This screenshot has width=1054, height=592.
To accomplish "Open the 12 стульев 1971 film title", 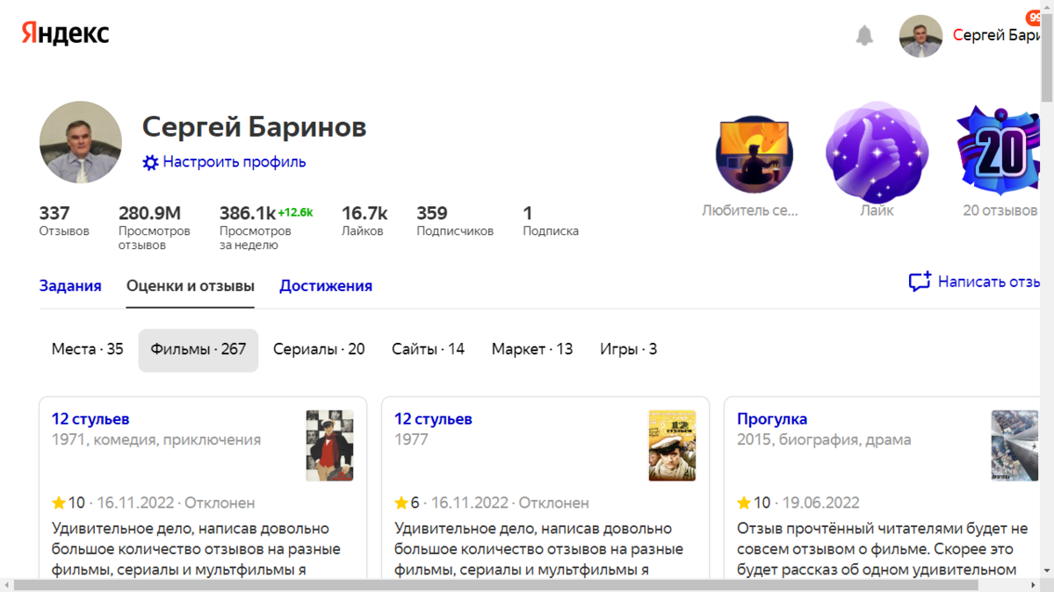I will pyautogui.click(x=90, y=419).
